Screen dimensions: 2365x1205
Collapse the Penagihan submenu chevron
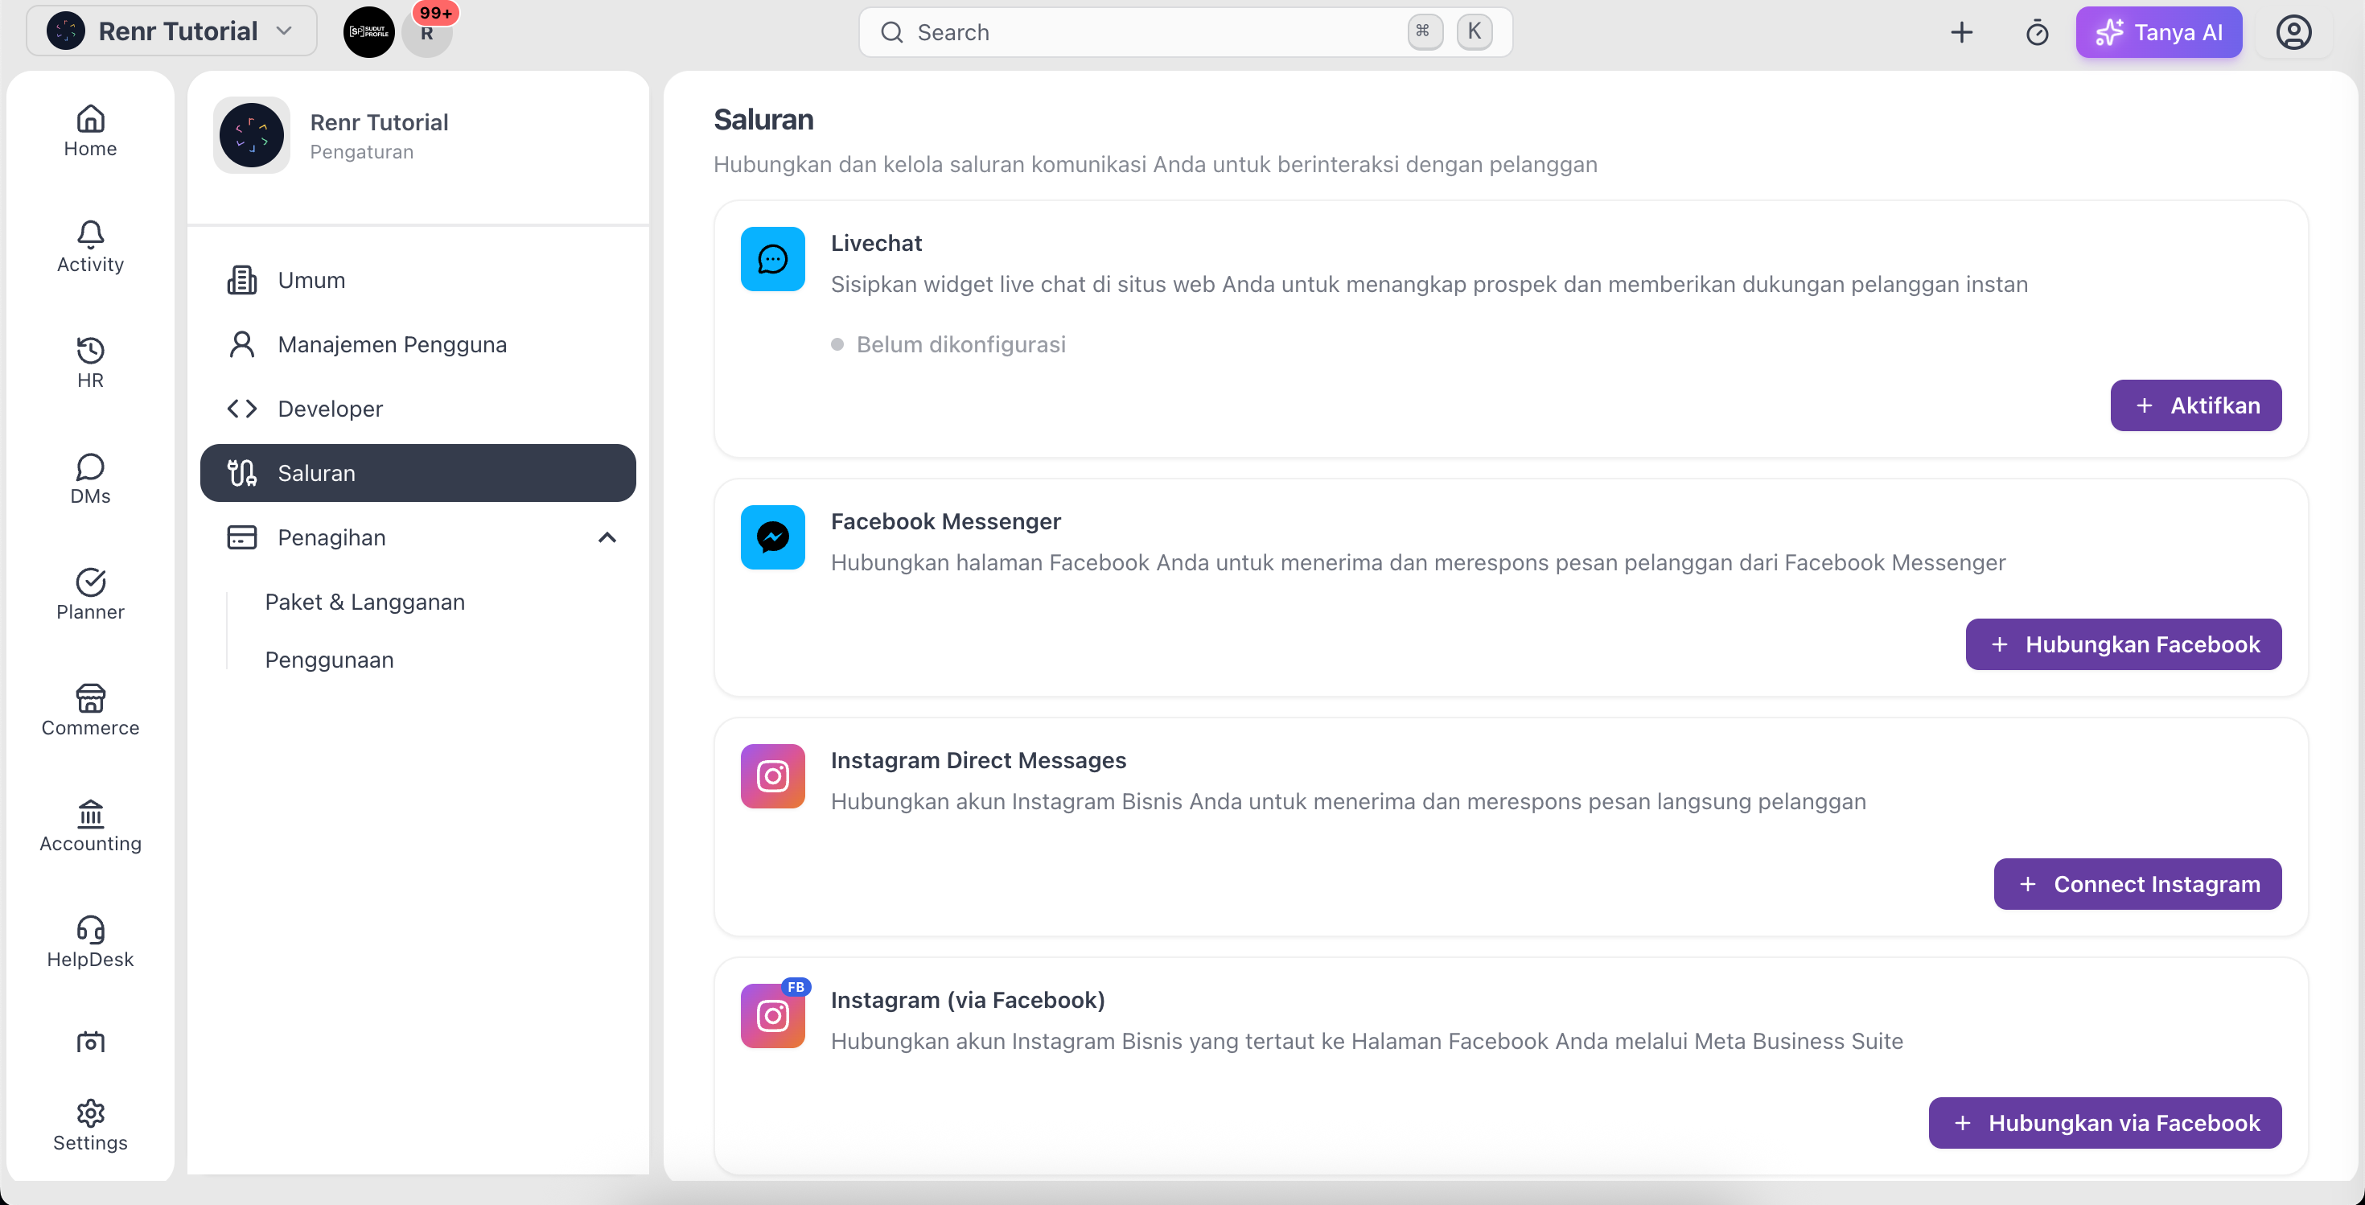click(x=607, y=538)
